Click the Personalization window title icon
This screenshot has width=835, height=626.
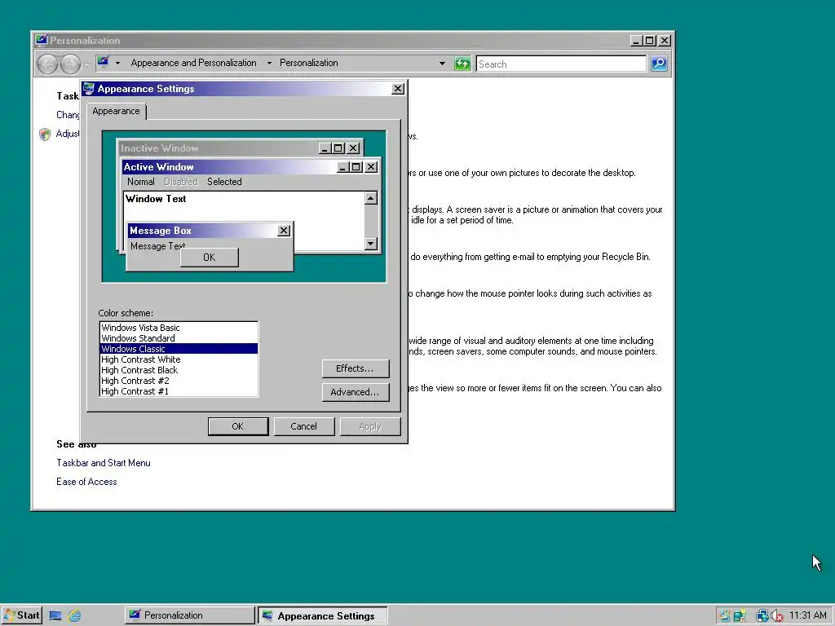pyautogui.click(x=41, y=41)
